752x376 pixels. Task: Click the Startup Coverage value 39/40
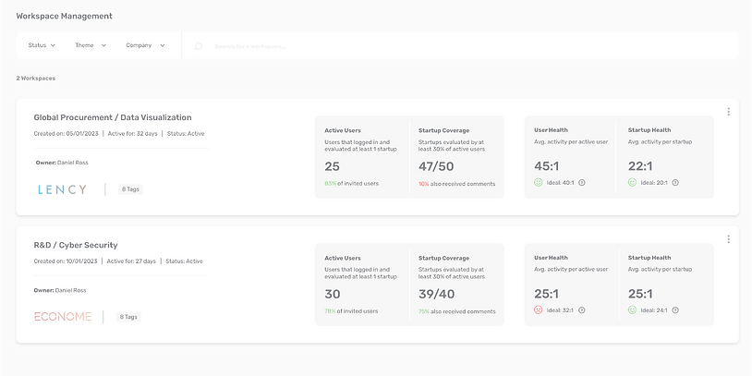[436, 294]
